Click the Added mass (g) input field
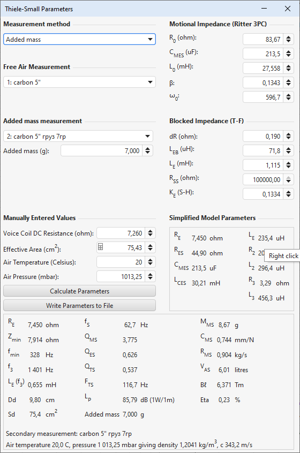Viewport: 300px width, 453px height. click(101, 150)
